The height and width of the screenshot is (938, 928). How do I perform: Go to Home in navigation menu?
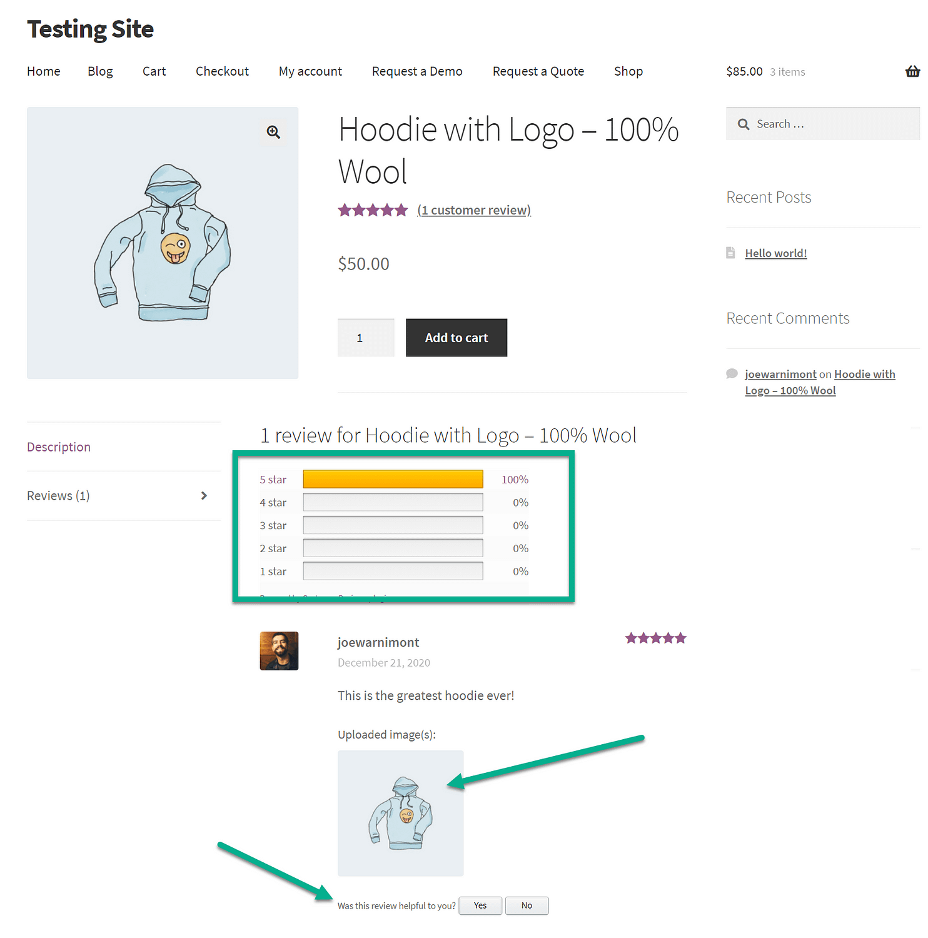(44, 71)
